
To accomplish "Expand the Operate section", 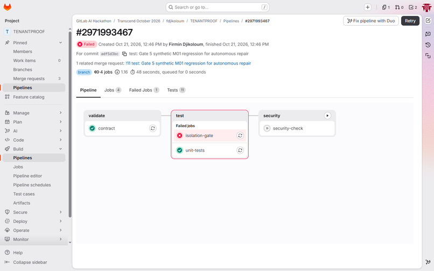I will 34,230.
